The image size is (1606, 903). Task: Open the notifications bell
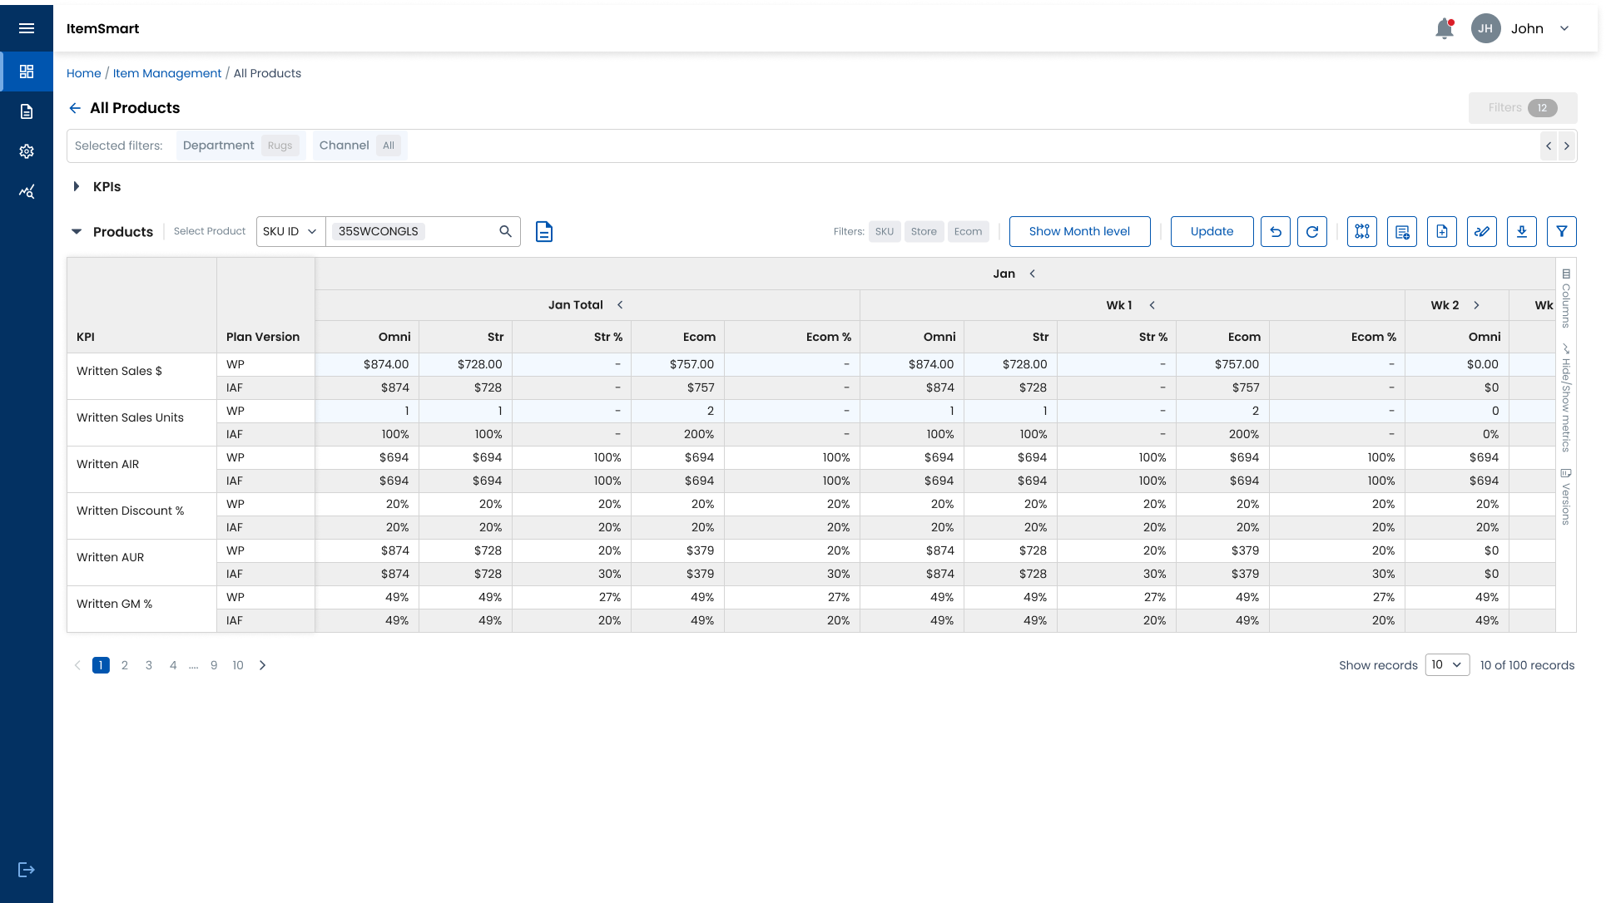pos(1444,29)
